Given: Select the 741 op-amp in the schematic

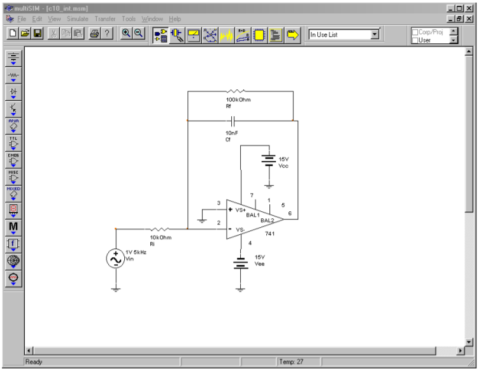Looking at the screenshot, I should point(252,219).
